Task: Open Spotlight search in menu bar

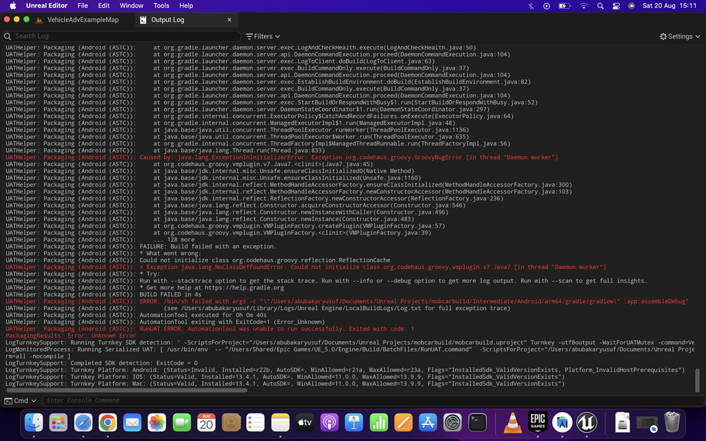Action: [600, 6]
